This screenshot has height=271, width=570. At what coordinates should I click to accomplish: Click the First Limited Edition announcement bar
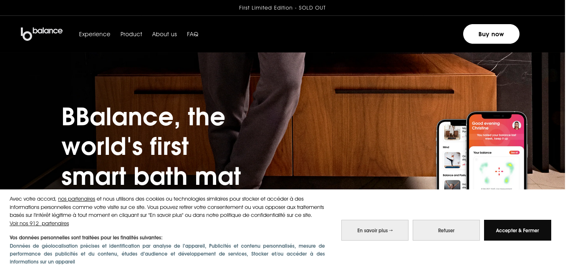pyautogui.click(x=282, y=8)
